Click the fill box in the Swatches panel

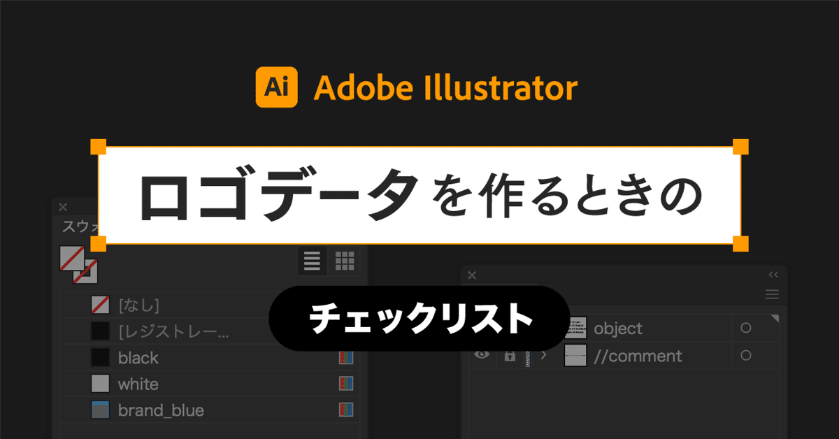[72, 258]
